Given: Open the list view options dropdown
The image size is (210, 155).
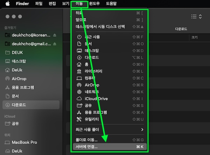Looking at the screenshot, I should pyautogui.click(x=196, y=16).
